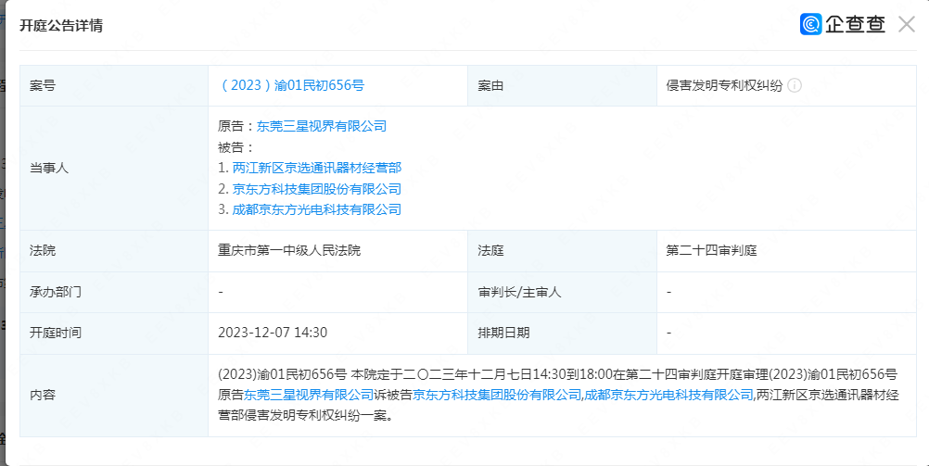This screenshot has width=929, height=466.
Task: Click the 企查查 logo icon
Action: point(810,24)
